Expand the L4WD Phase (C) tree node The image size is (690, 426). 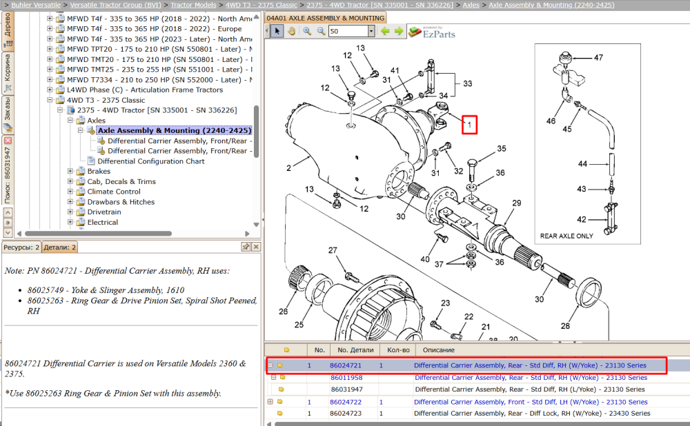(50, 90)
